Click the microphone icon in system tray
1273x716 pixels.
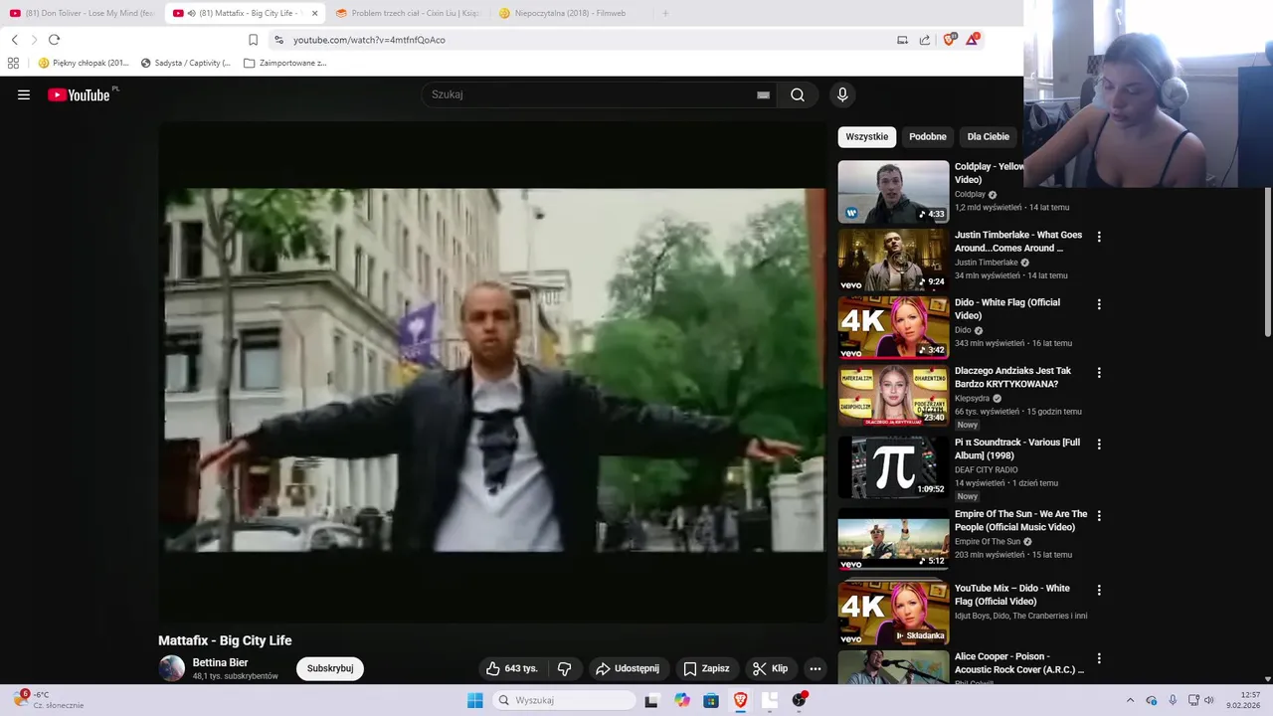pos(1173,700)
